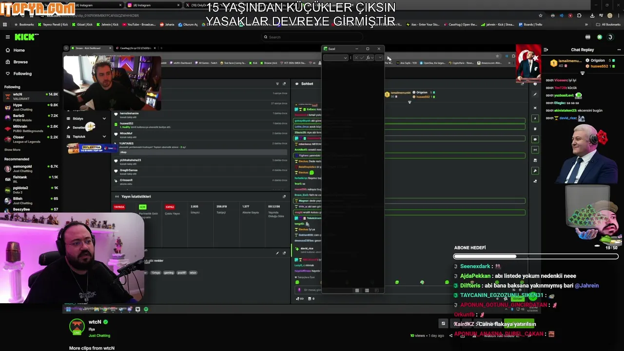Viewport: 624px width, 351px height.
Task: Open Hype channel in Following list
Action: coord(31,107)
